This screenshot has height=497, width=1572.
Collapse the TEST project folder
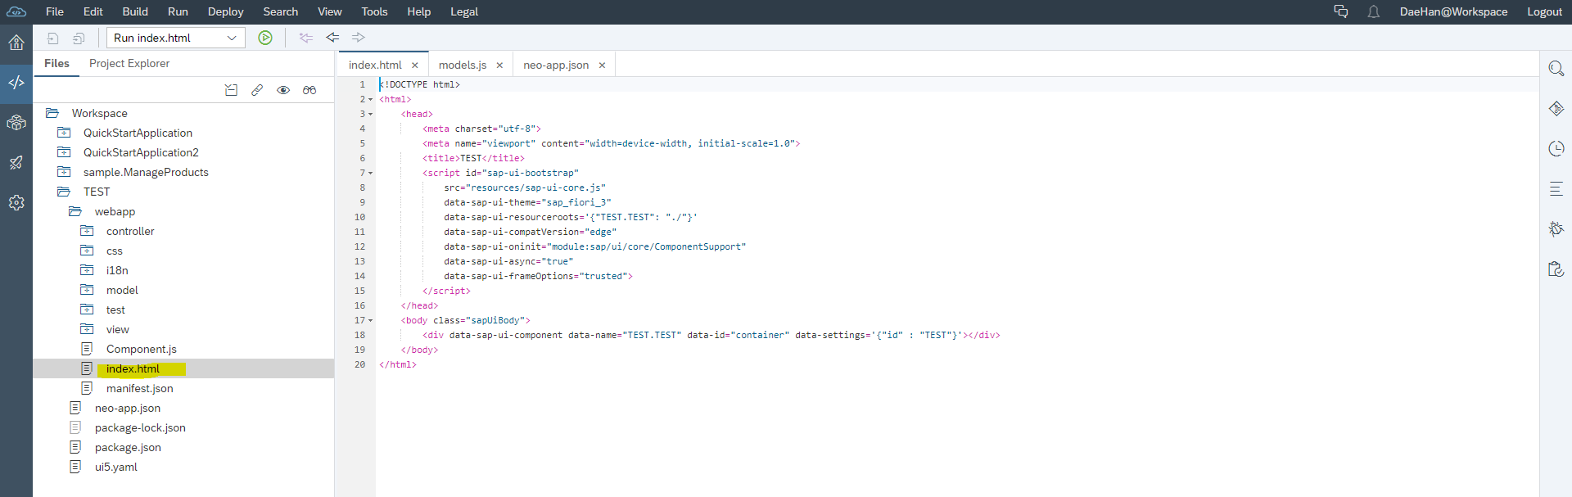pyautogui.click(x=64, y=192)
